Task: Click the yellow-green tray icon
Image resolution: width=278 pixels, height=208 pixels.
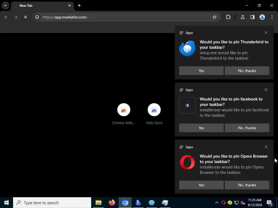Action: tap(230, 203)
